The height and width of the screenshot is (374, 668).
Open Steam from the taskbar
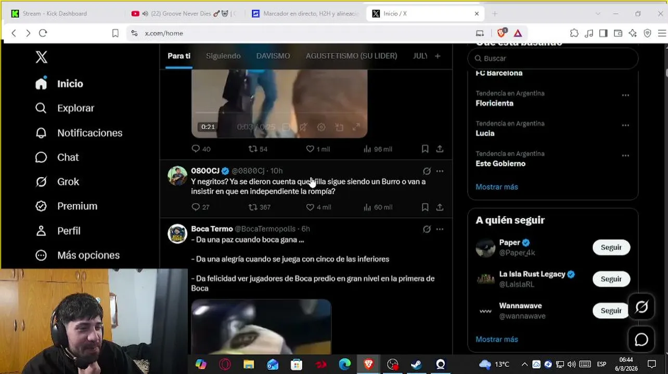(x=416, y=364)
